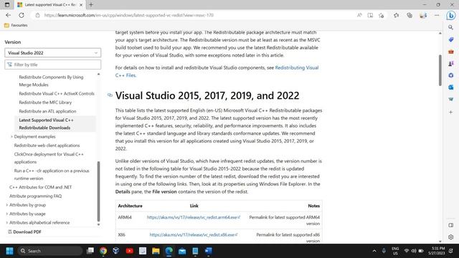The width and height of the screenshot is (459, 258).
Task: Click the browser back arrow
Action: (x=8, y=15)
